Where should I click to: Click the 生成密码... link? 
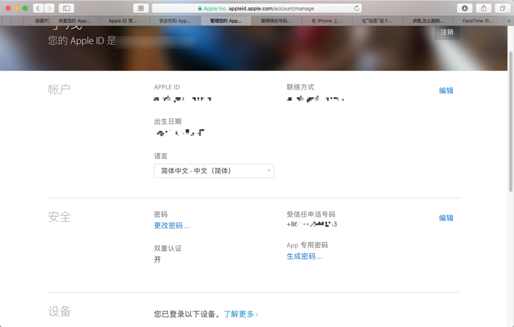tap(305, 256)
